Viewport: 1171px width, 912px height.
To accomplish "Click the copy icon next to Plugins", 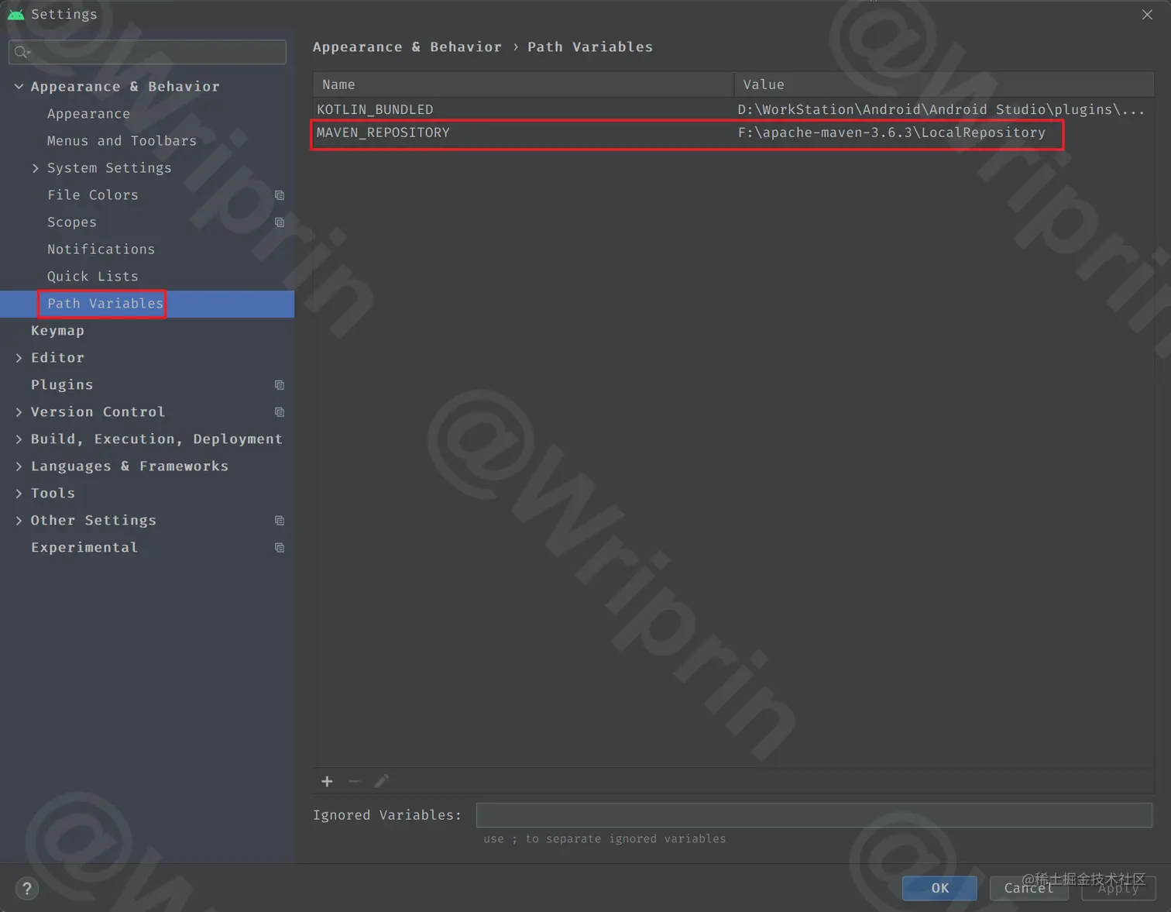I will tap(279, 384).
